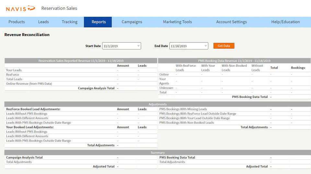311x174 pixels.
Task: Click Your Booked Lead Adjustments label
Action: pyautogui.click(x=30, y=127)
